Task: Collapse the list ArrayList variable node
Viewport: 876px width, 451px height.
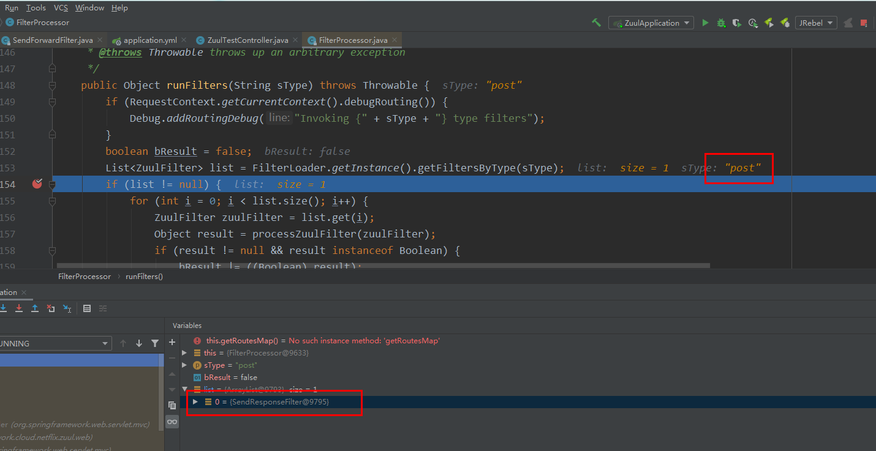Action: (184, 389)
